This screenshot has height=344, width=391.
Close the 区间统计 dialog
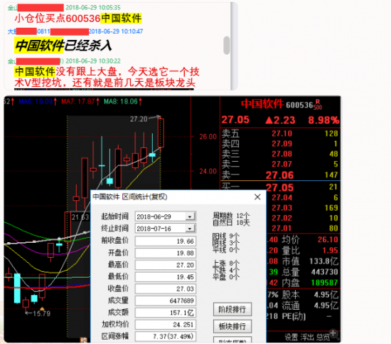click(x=257, y=197)
